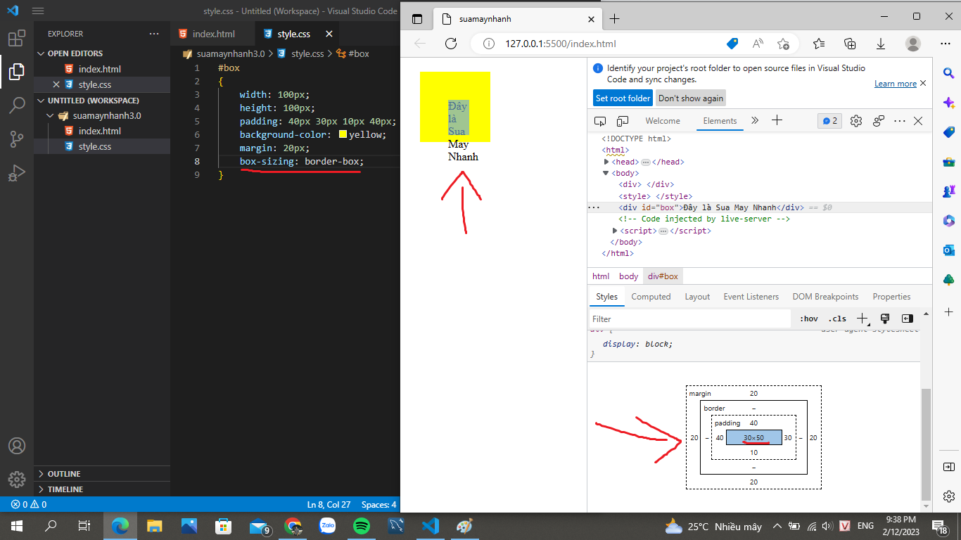Image resolution: width=961 pixels, height=540 pixels.
Task: Open Edge Downloads icon
Action: [x=880, y=44]
